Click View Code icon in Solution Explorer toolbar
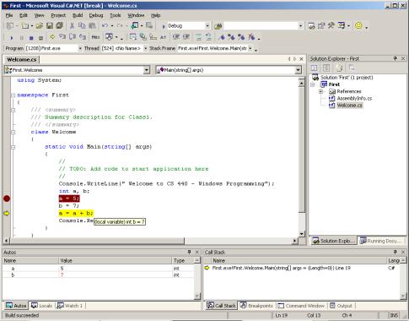The height and width of the screenshot is (321, 409). point(314,68)
